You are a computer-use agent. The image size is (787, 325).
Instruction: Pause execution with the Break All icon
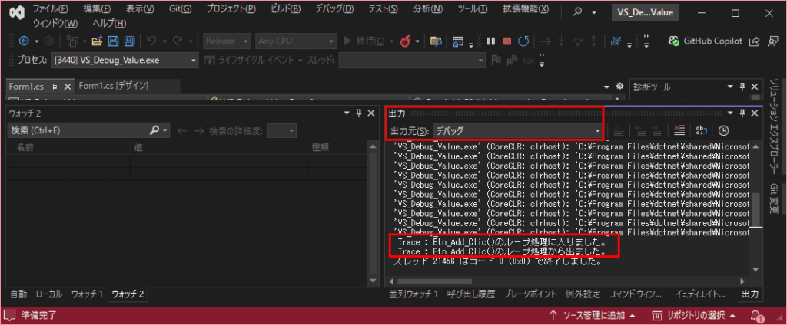pyautogui.click(x=491, y=41)
